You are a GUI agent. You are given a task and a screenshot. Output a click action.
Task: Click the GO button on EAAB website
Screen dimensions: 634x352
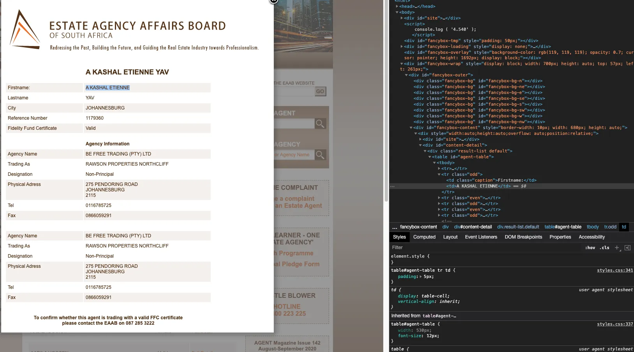[320, 91]
